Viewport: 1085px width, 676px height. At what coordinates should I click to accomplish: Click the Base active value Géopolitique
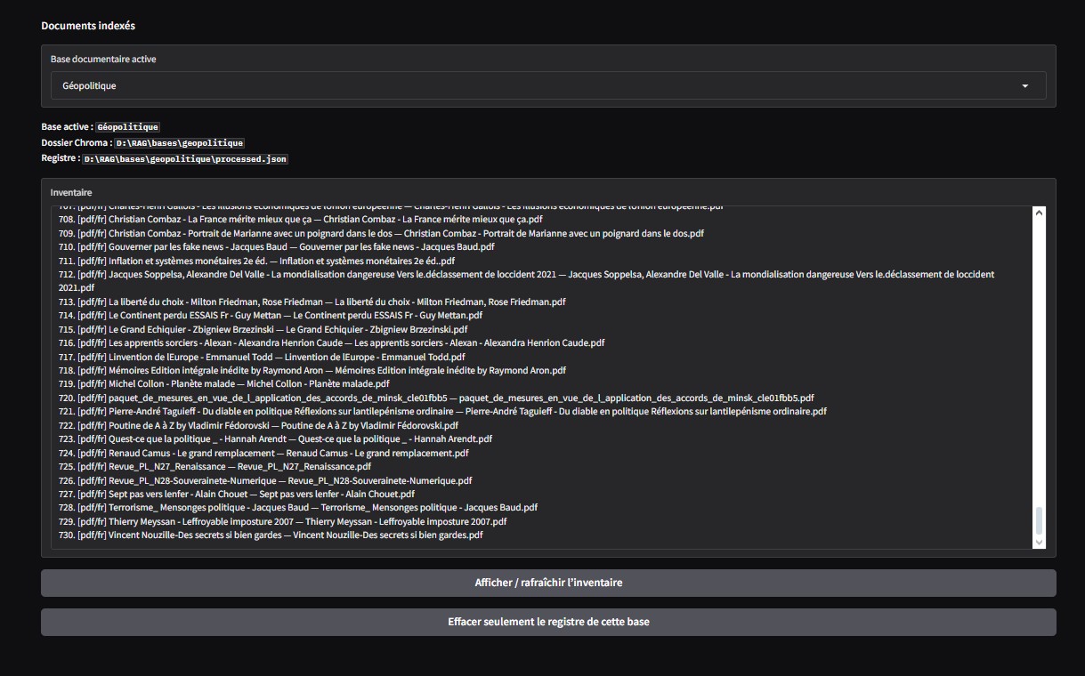point(128,127)
